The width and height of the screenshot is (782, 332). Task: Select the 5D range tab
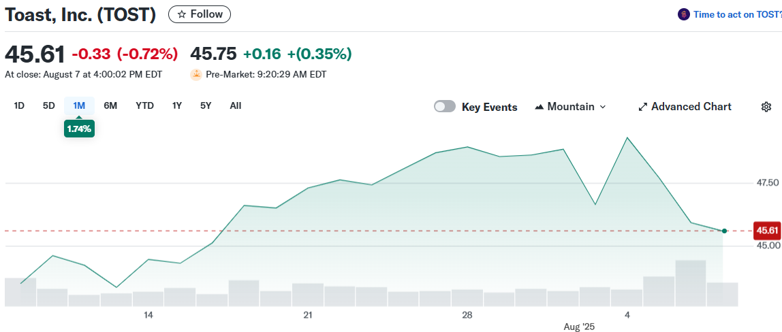[49, 105]
